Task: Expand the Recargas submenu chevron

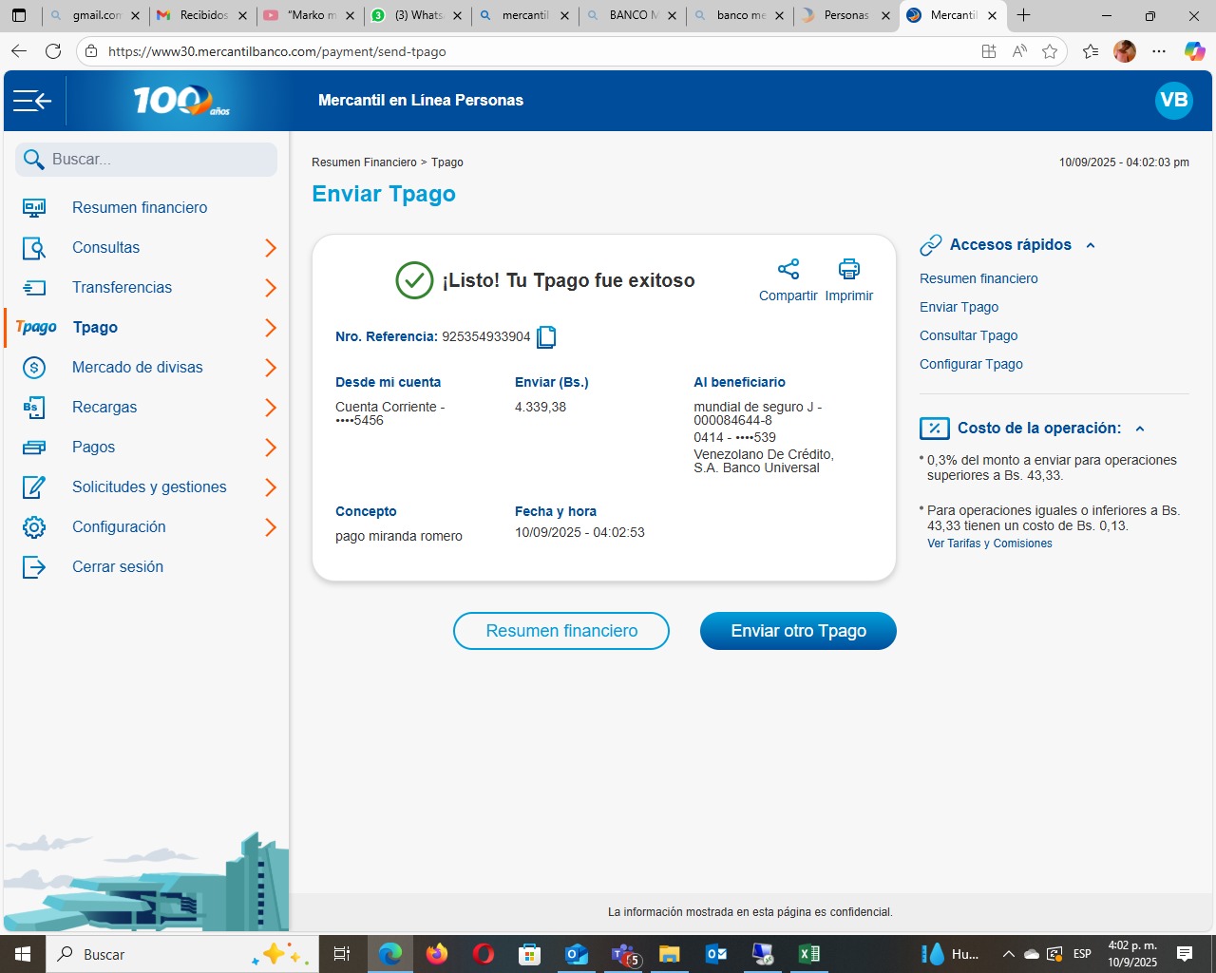Action: point(271,408)
